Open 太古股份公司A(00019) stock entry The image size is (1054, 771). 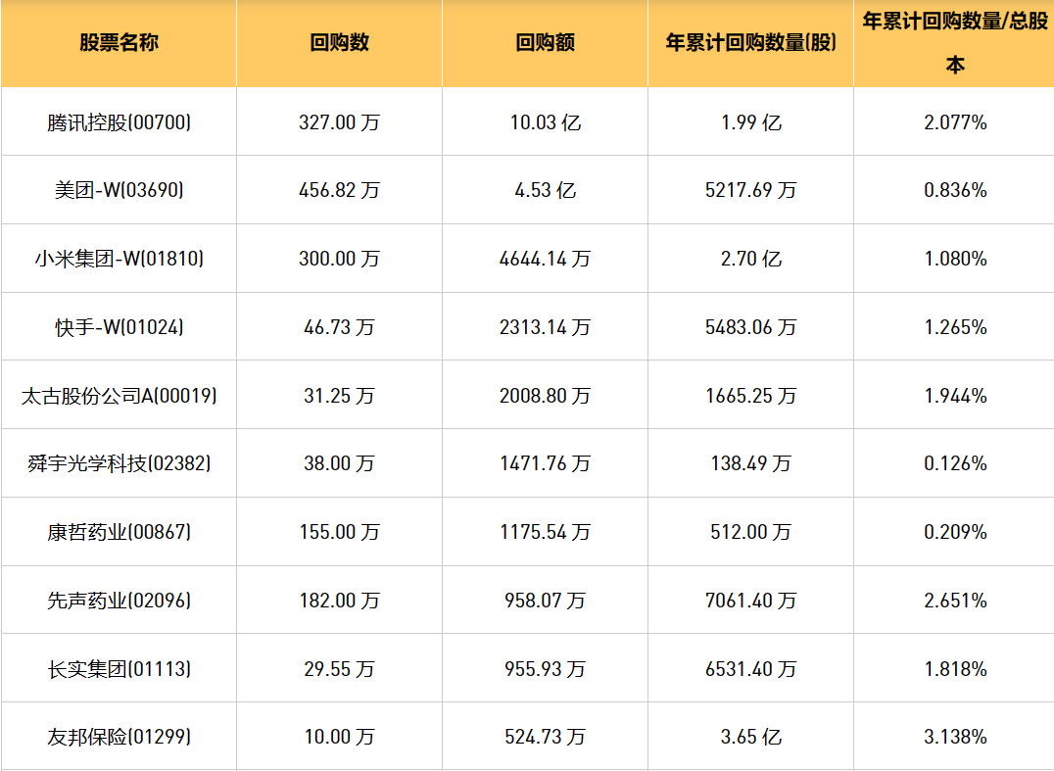(119, 396)
